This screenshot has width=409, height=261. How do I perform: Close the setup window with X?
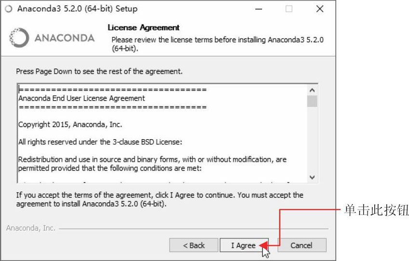[x=320, y=9]
